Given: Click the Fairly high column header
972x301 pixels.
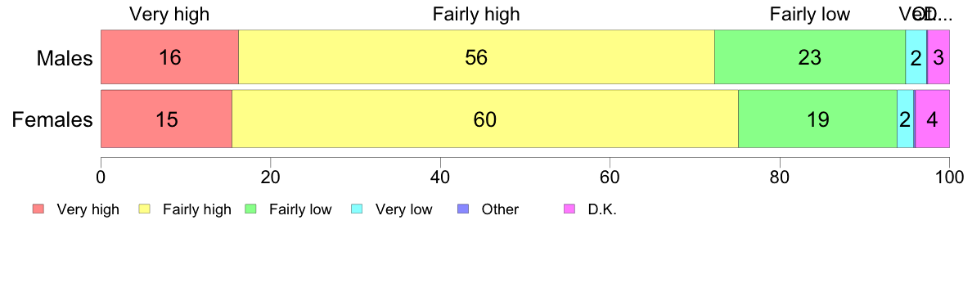Looking at the screenshot, I should (477, 14).
